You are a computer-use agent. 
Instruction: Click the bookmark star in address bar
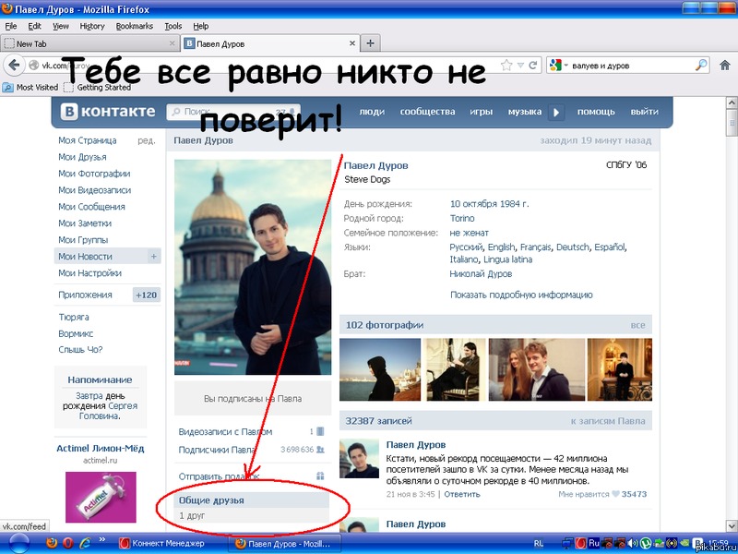pos(506,66)
